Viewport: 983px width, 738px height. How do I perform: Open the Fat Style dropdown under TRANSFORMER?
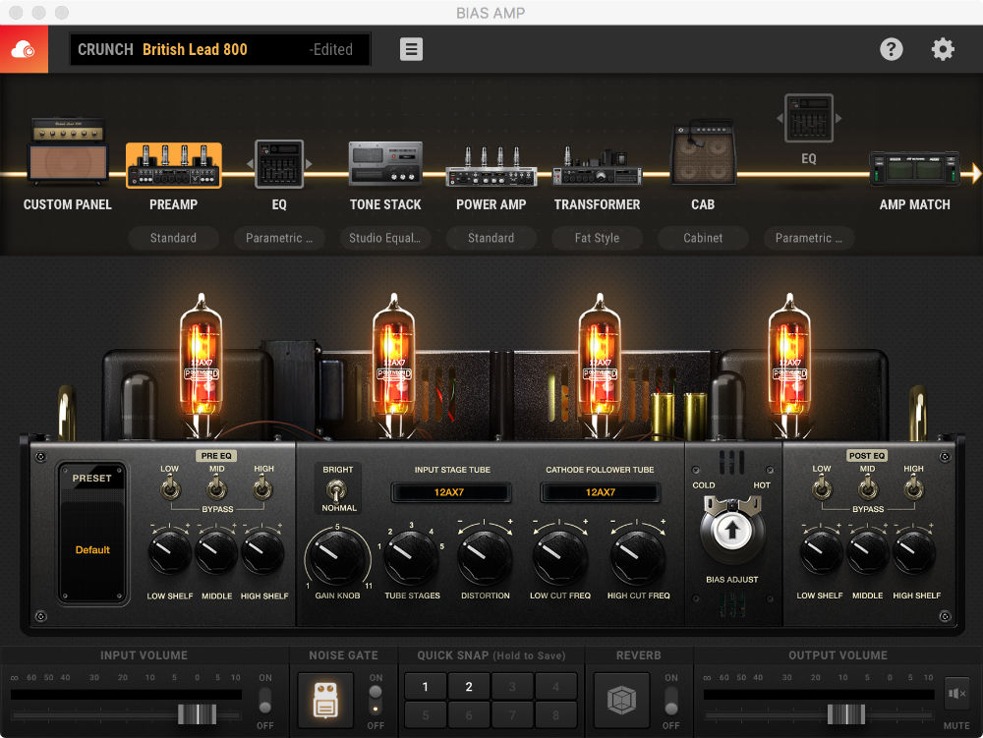[597, 238]
